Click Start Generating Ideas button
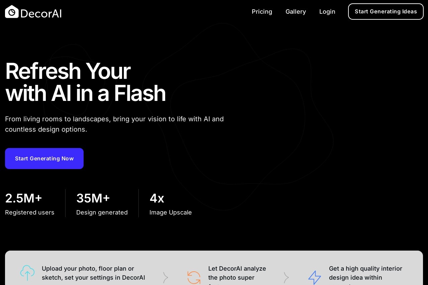 [386, 12]
